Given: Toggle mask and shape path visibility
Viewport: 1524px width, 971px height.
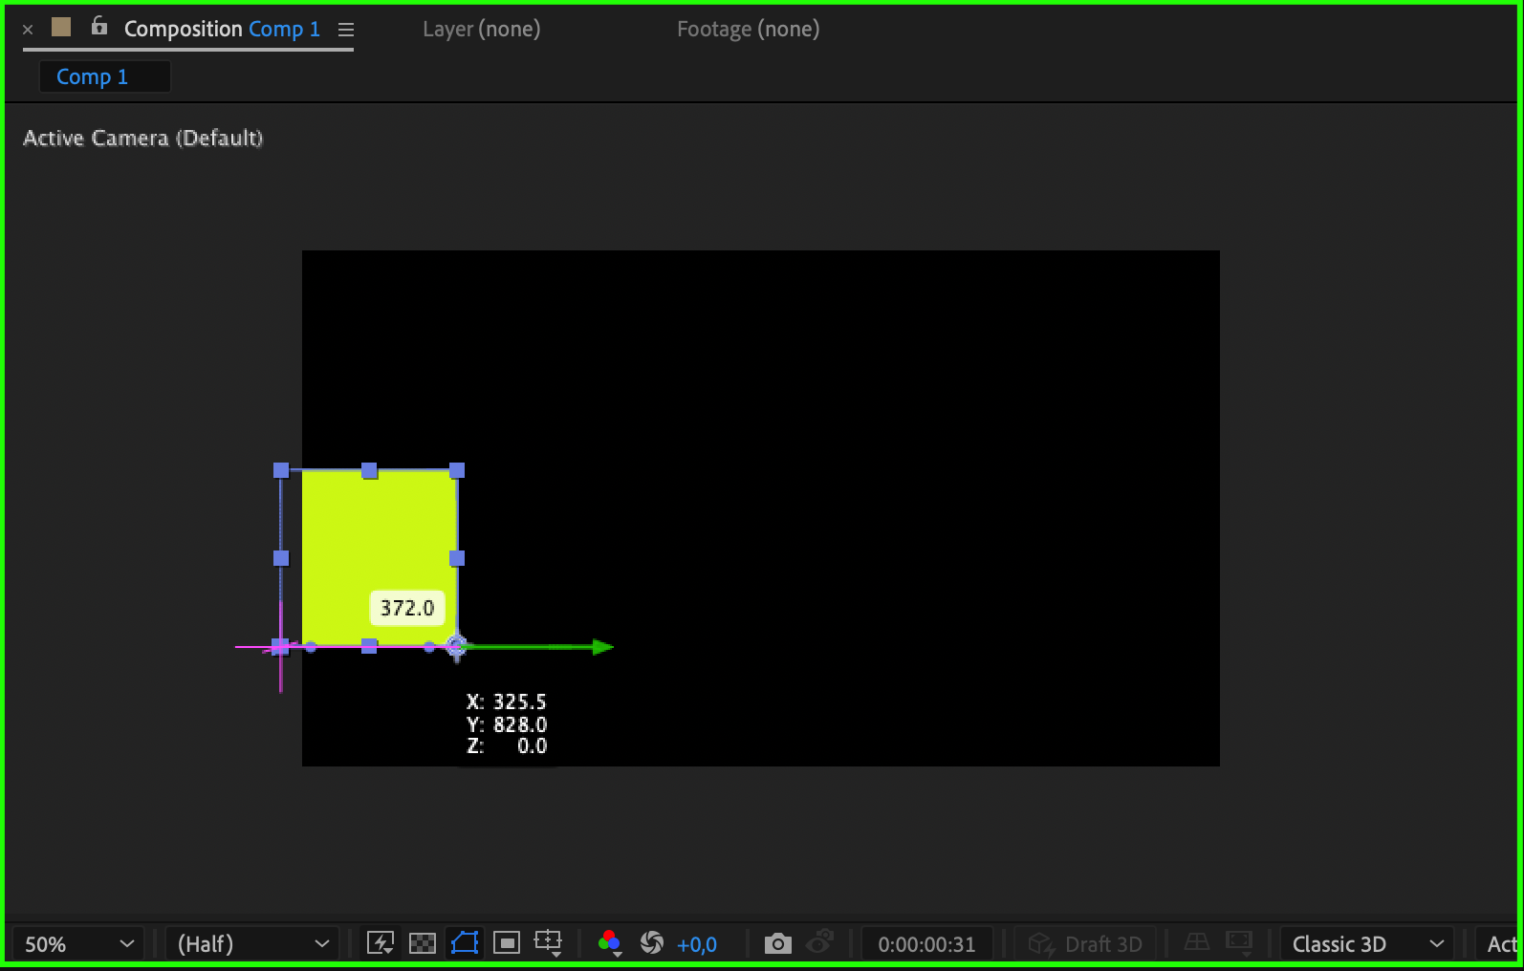Looking at the screenshot, I should point(465,943).
